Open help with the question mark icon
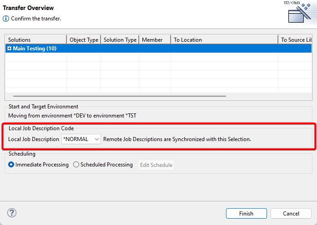317x225 pixels. [x=12, y=213]
